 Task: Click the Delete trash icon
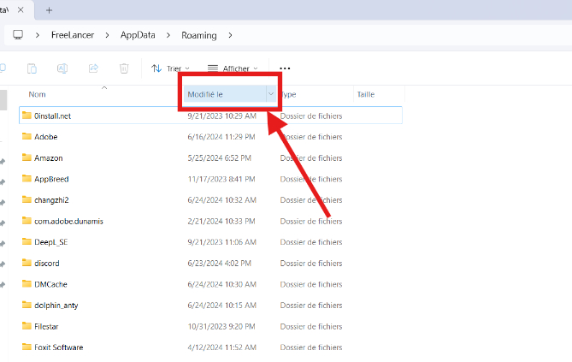pyautogui.click(x=124, y=68)
